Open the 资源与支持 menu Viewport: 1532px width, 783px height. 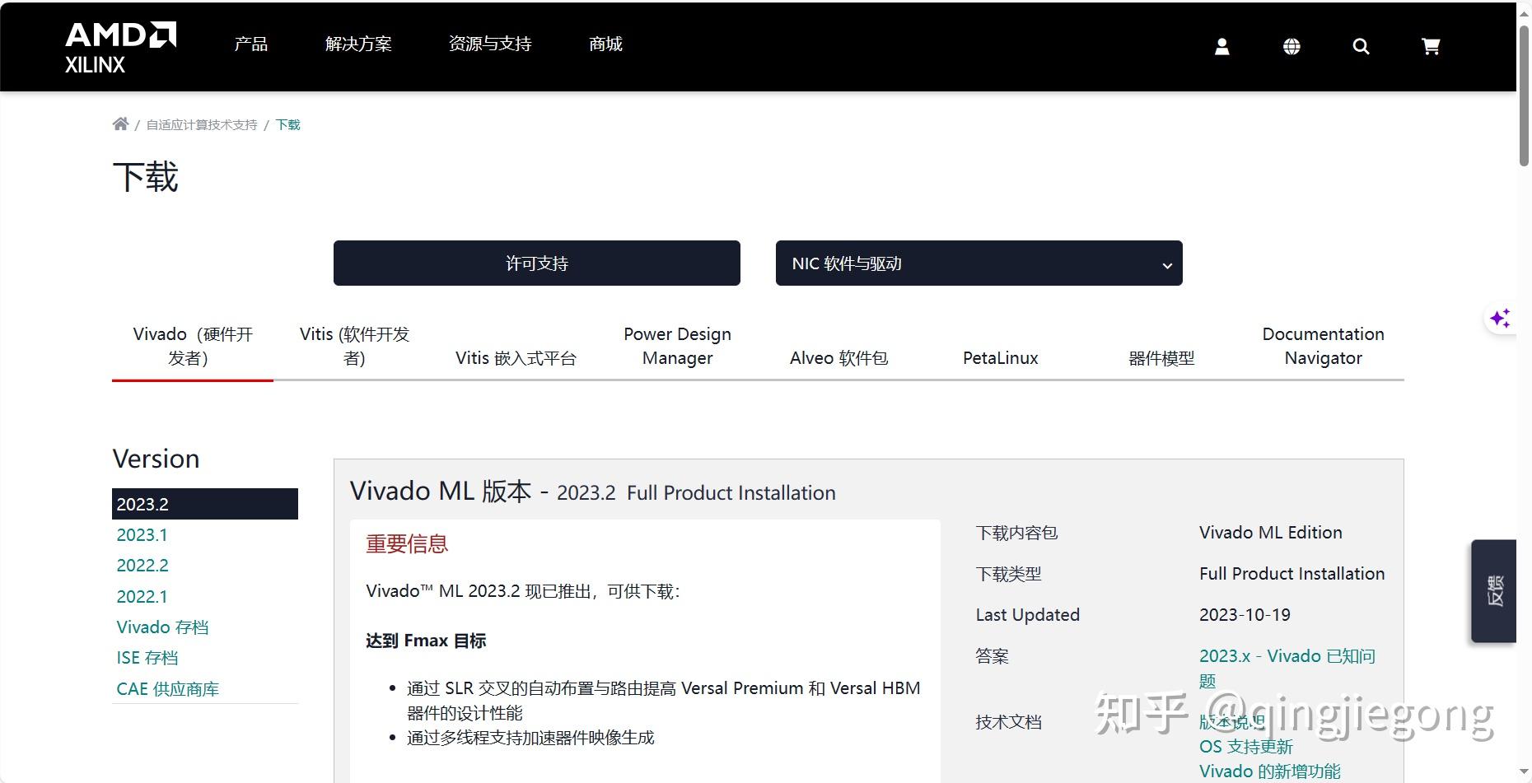[490, 44]
